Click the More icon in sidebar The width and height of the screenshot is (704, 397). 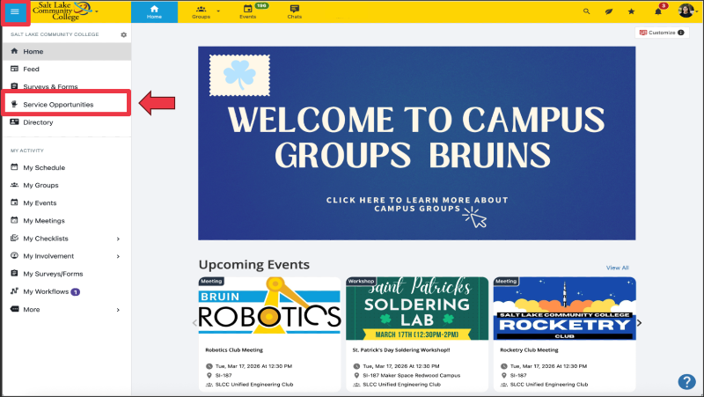[x=14, y=309]
